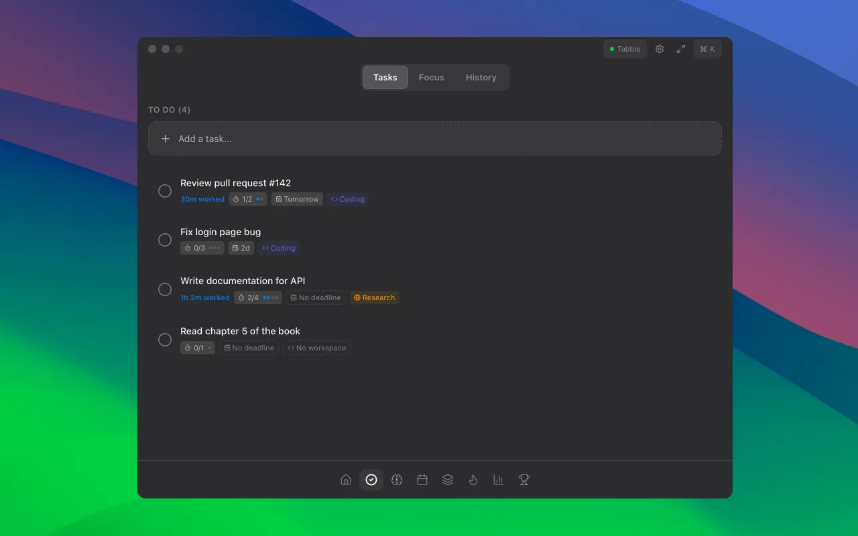Open the Home icon in bottom navigation
The height and width of the screenshot is (536, 858).
click(346, 480)
